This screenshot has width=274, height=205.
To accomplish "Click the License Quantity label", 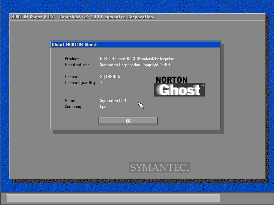I will tap(80, 82).
